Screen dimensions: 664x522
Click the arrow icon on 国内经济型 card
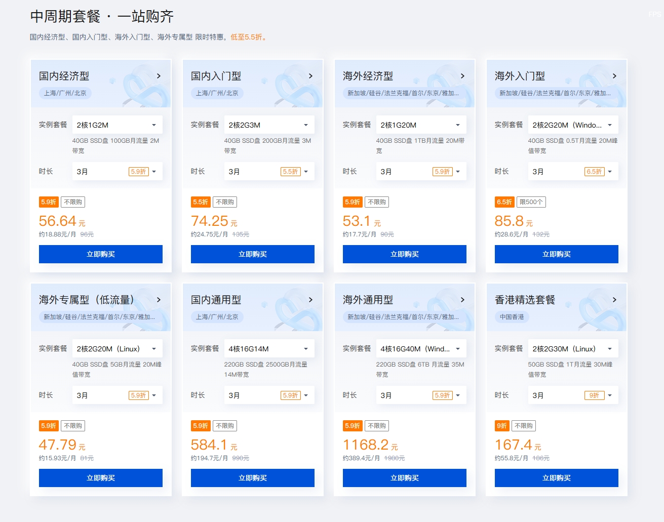coord(159,76)
